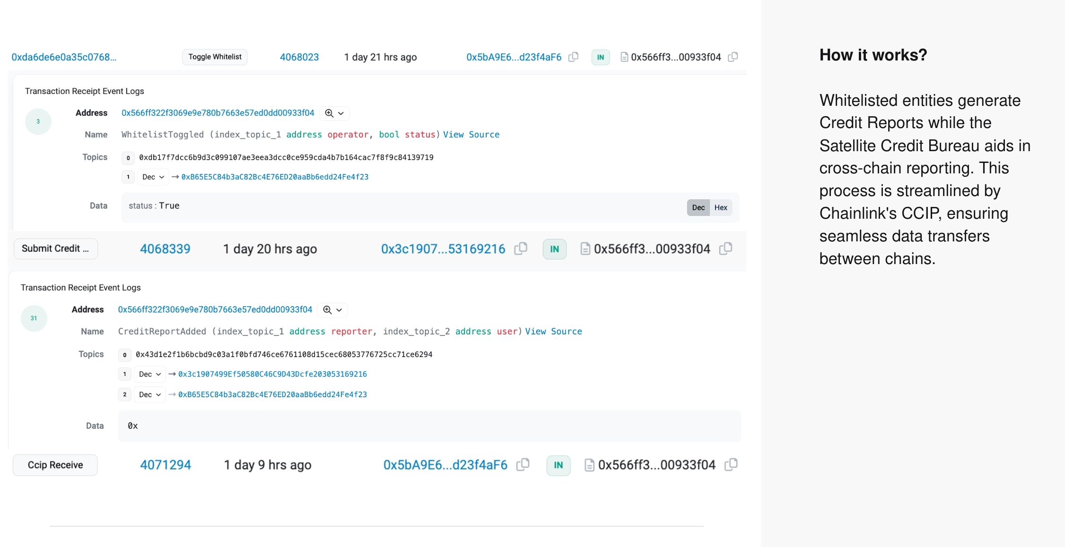Open block number 4068023
1065x547 pixels.
(299, 57)
